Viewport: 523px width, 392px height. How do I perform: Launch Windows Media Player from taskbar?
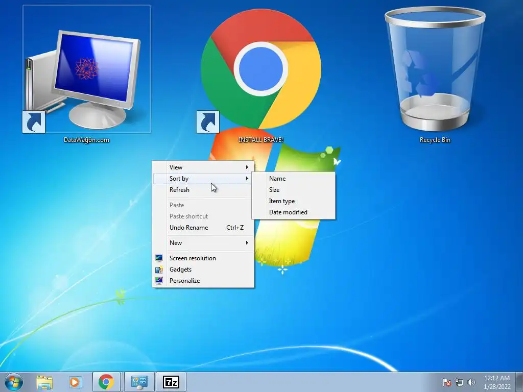[x=75, y=382]
